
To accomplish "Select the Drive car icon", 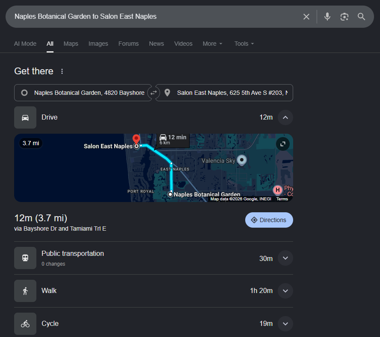I will [x=25, y=117].
